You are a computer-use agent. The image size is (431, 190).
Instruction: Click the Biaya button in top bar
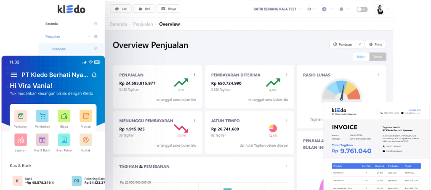tap(168, 9)
